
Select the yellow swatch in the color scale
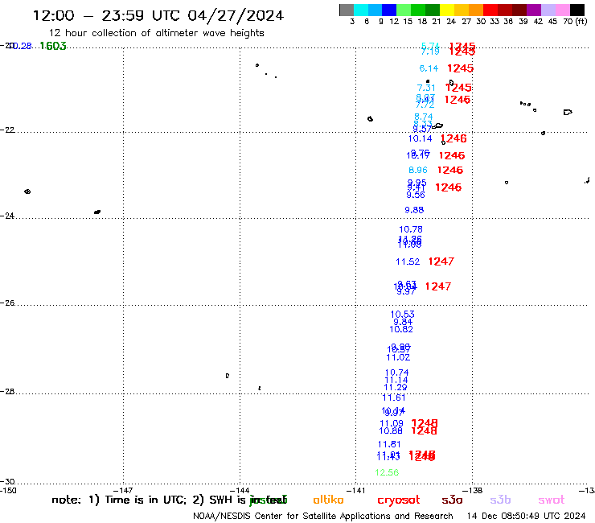pos(446,10)
